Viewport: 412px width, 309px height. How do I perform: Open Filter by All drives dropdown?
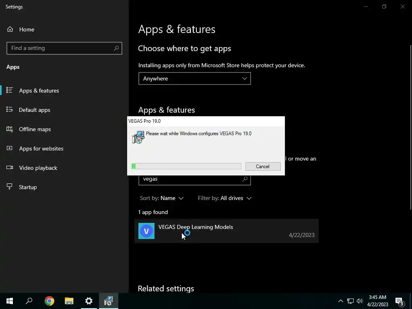coord(225,198)
